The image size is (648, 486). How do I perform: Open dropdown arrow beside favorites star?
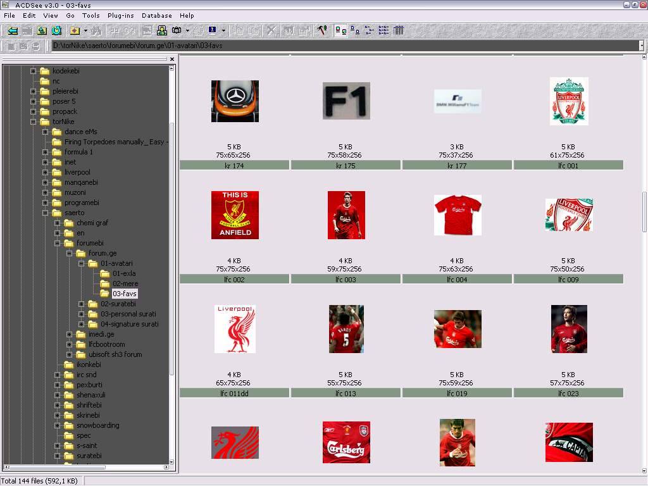(85, 30)
